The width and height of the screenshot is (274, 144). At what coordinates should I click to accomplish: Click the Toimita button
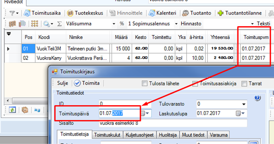(87, 83)
